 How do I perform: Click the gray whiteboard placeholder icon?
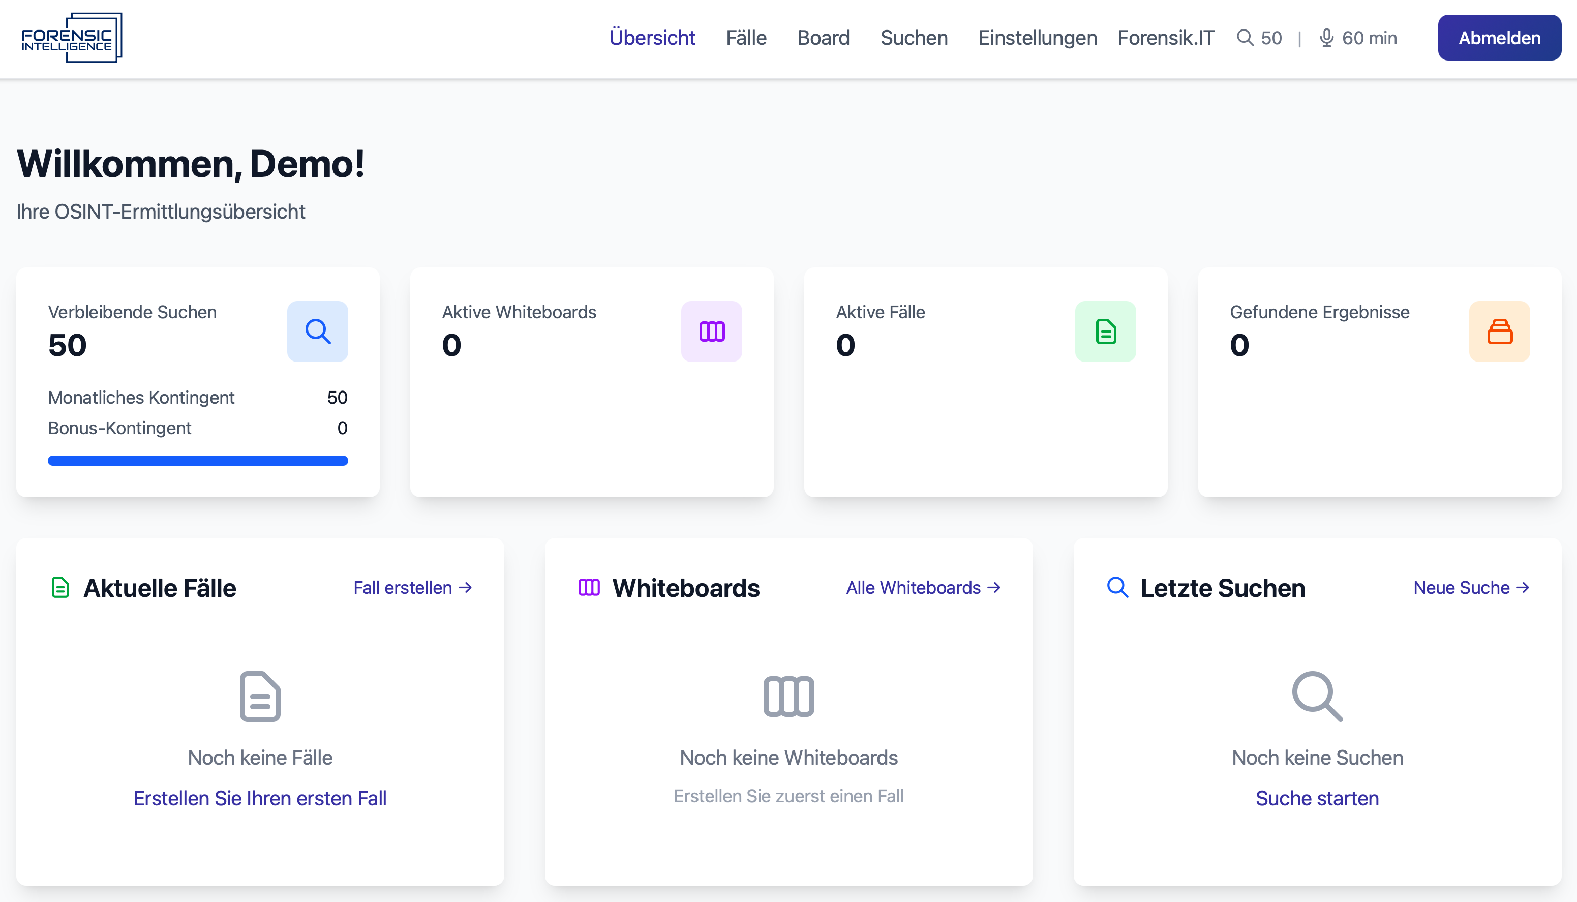pos(788,696)
